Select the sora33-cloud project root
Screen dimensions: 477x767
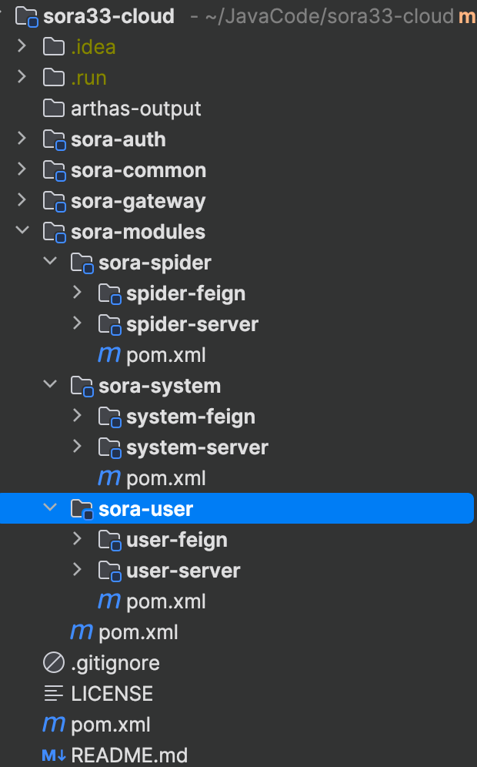pos(110,15)
